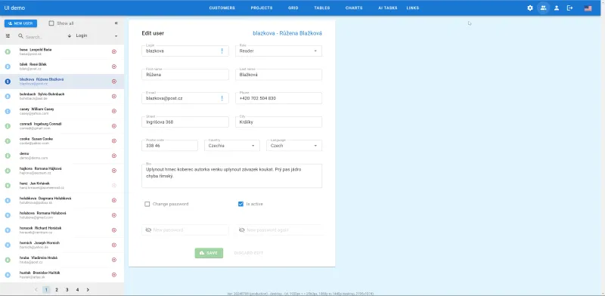Image resolution: width=605 pixels, height=296 pixels.
Task: Go to page 4 of users
Action: (77, 290)
